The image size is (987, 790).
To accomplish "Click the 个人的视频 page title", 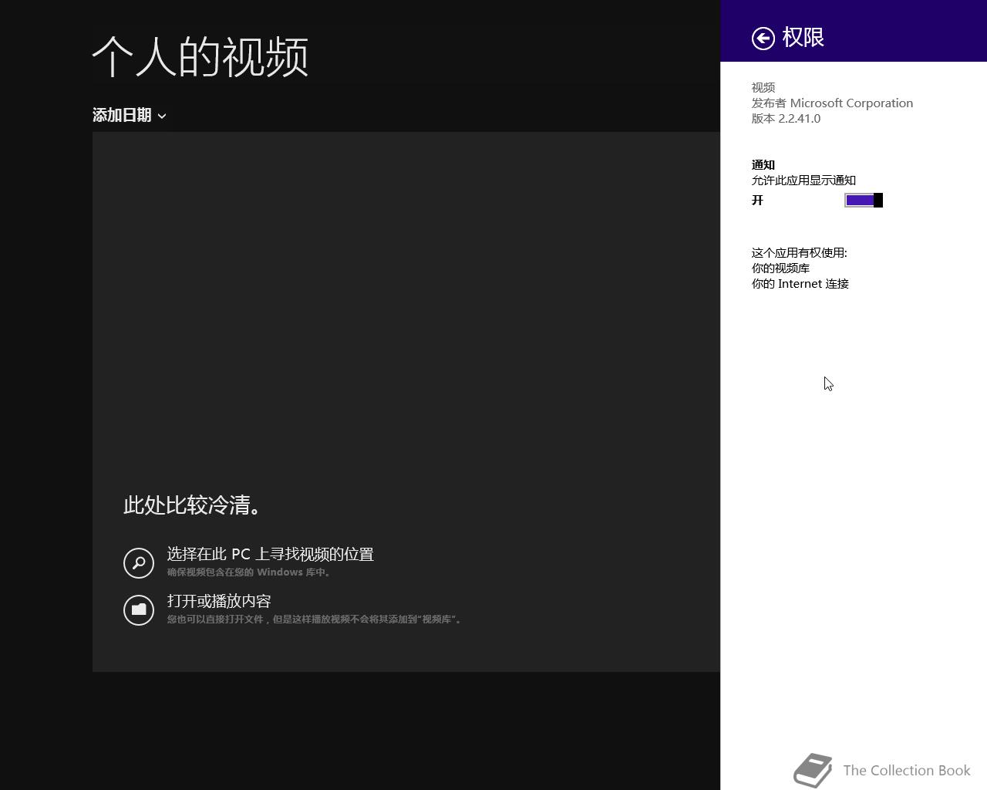I will [x=200, y=56].
